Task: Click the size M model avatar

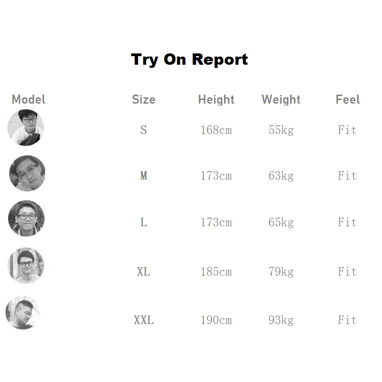Action: click(x=27, y=173)
